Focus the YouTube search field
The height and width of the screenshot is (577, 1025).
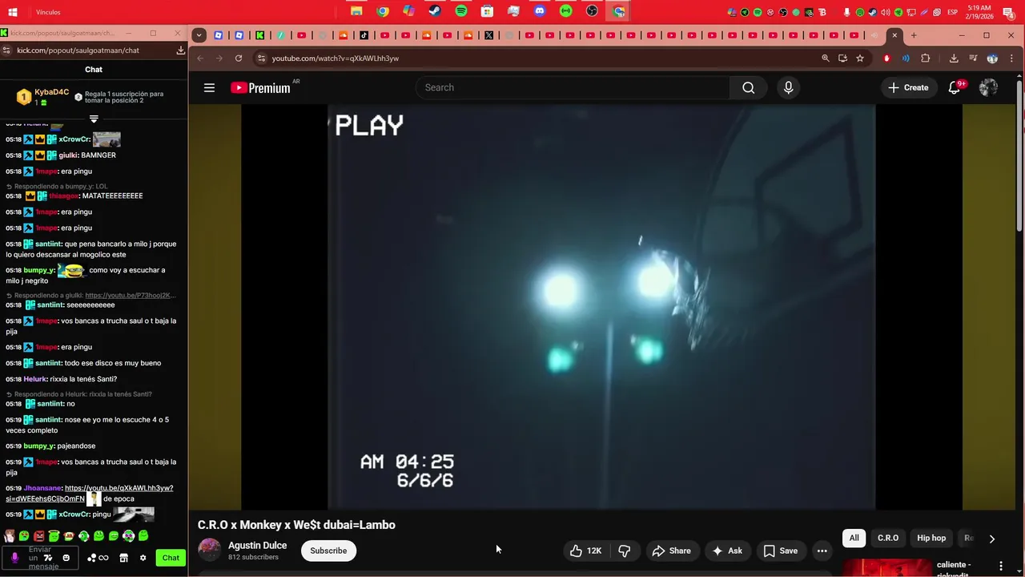coord(573,87)
